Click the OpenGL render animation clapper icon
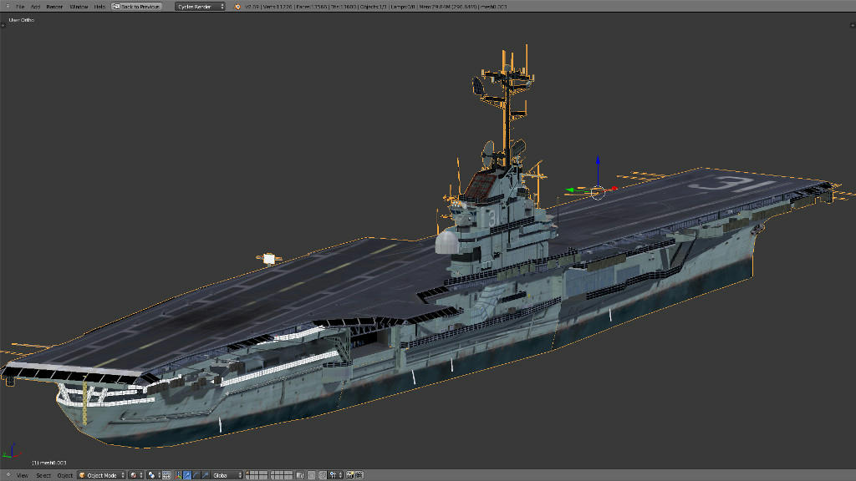Image resolution: width=856 pixels, height=481 pixels. [x=359, y=475]
